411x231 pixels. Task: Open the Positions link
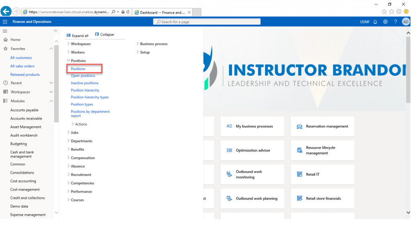78,69
